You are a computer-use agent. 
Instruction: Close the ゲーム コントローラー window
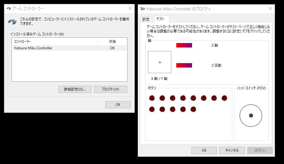tap(130, 8)
